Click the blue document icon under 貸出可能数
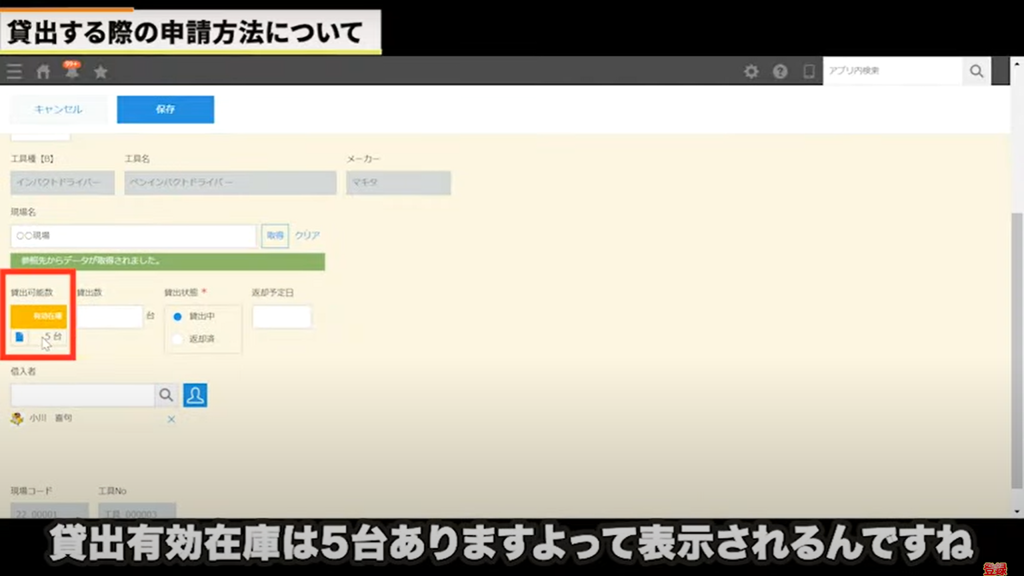Viewport: 1024px width, 576px height. [21, 337]
